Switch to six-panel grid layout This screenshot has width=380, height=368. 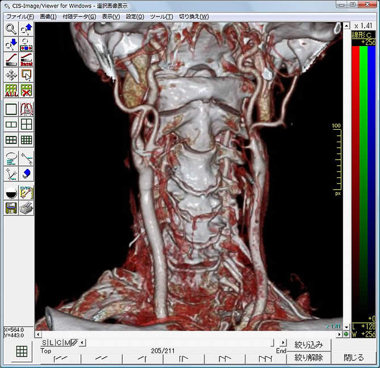(11, 140)
